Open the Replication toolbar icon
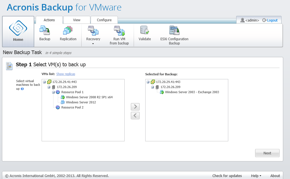The image size is (290, 179). tap(68, 33)
